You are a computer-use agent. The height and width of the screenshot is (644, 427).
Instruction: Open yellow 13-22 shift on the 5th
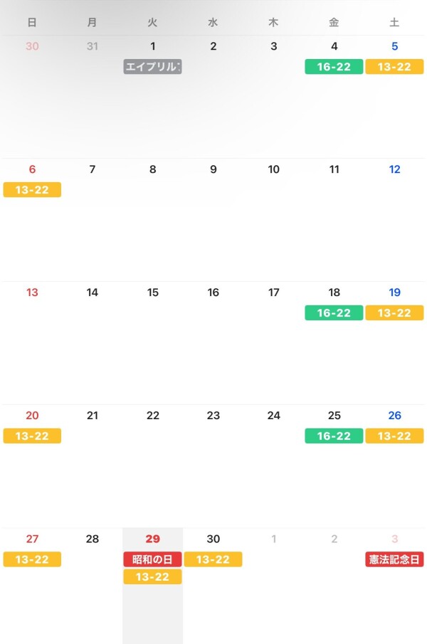(x=394, y=67)
